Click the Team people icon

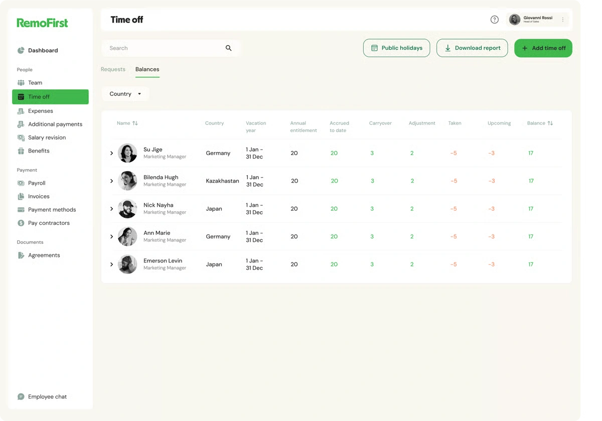pos(21,83)
